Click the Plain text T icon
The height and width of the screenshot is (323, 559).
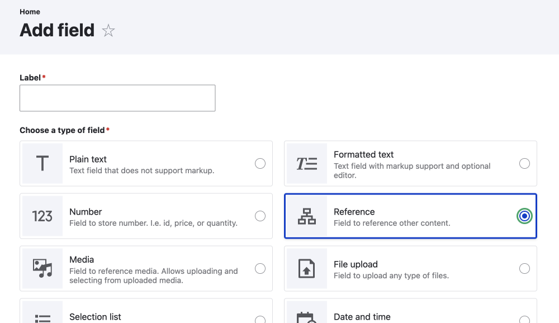[42, 163]
